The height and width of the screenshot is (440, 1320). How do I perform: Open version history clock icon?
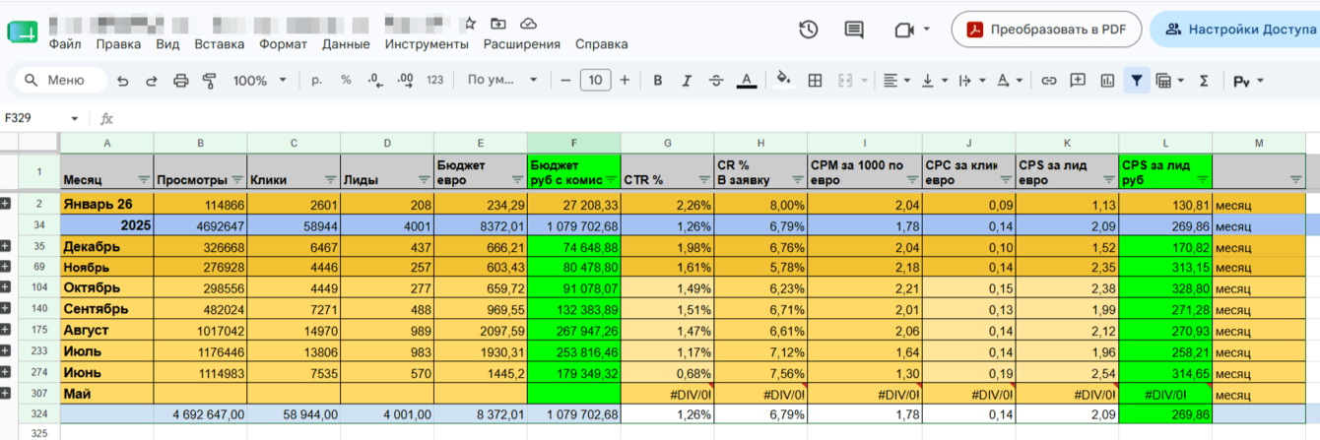pos(809,30)
